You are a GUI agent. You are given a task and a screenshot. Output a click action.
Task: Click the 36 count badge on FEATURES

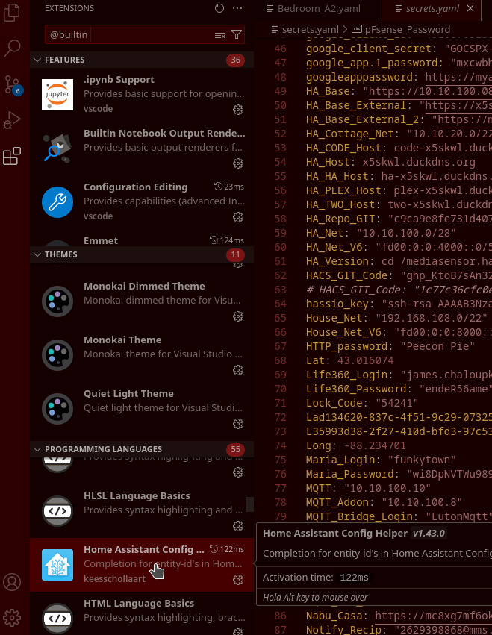[x=235, y=60]
